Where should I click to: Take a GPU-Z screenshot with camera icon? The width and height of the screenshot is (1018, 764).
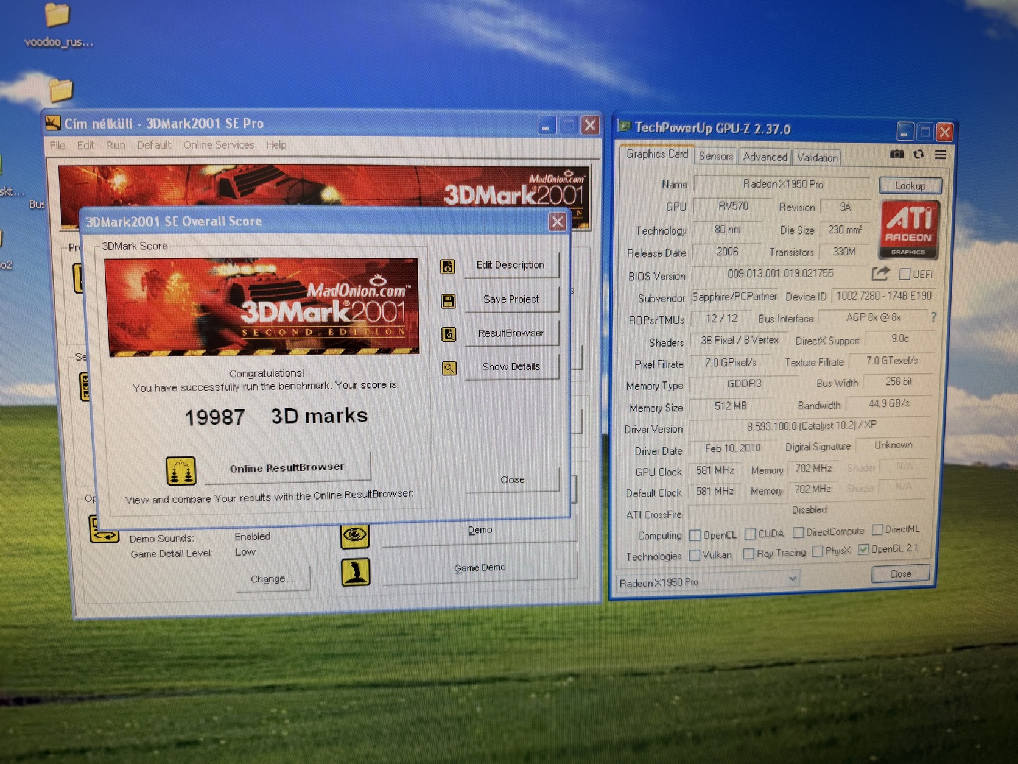[x=897, y=154]
